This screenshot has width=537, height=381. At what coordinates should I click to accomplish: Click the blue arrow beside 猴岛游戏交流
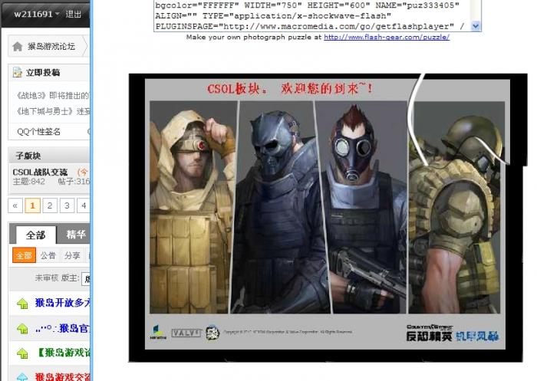click(x=22, y=376)
